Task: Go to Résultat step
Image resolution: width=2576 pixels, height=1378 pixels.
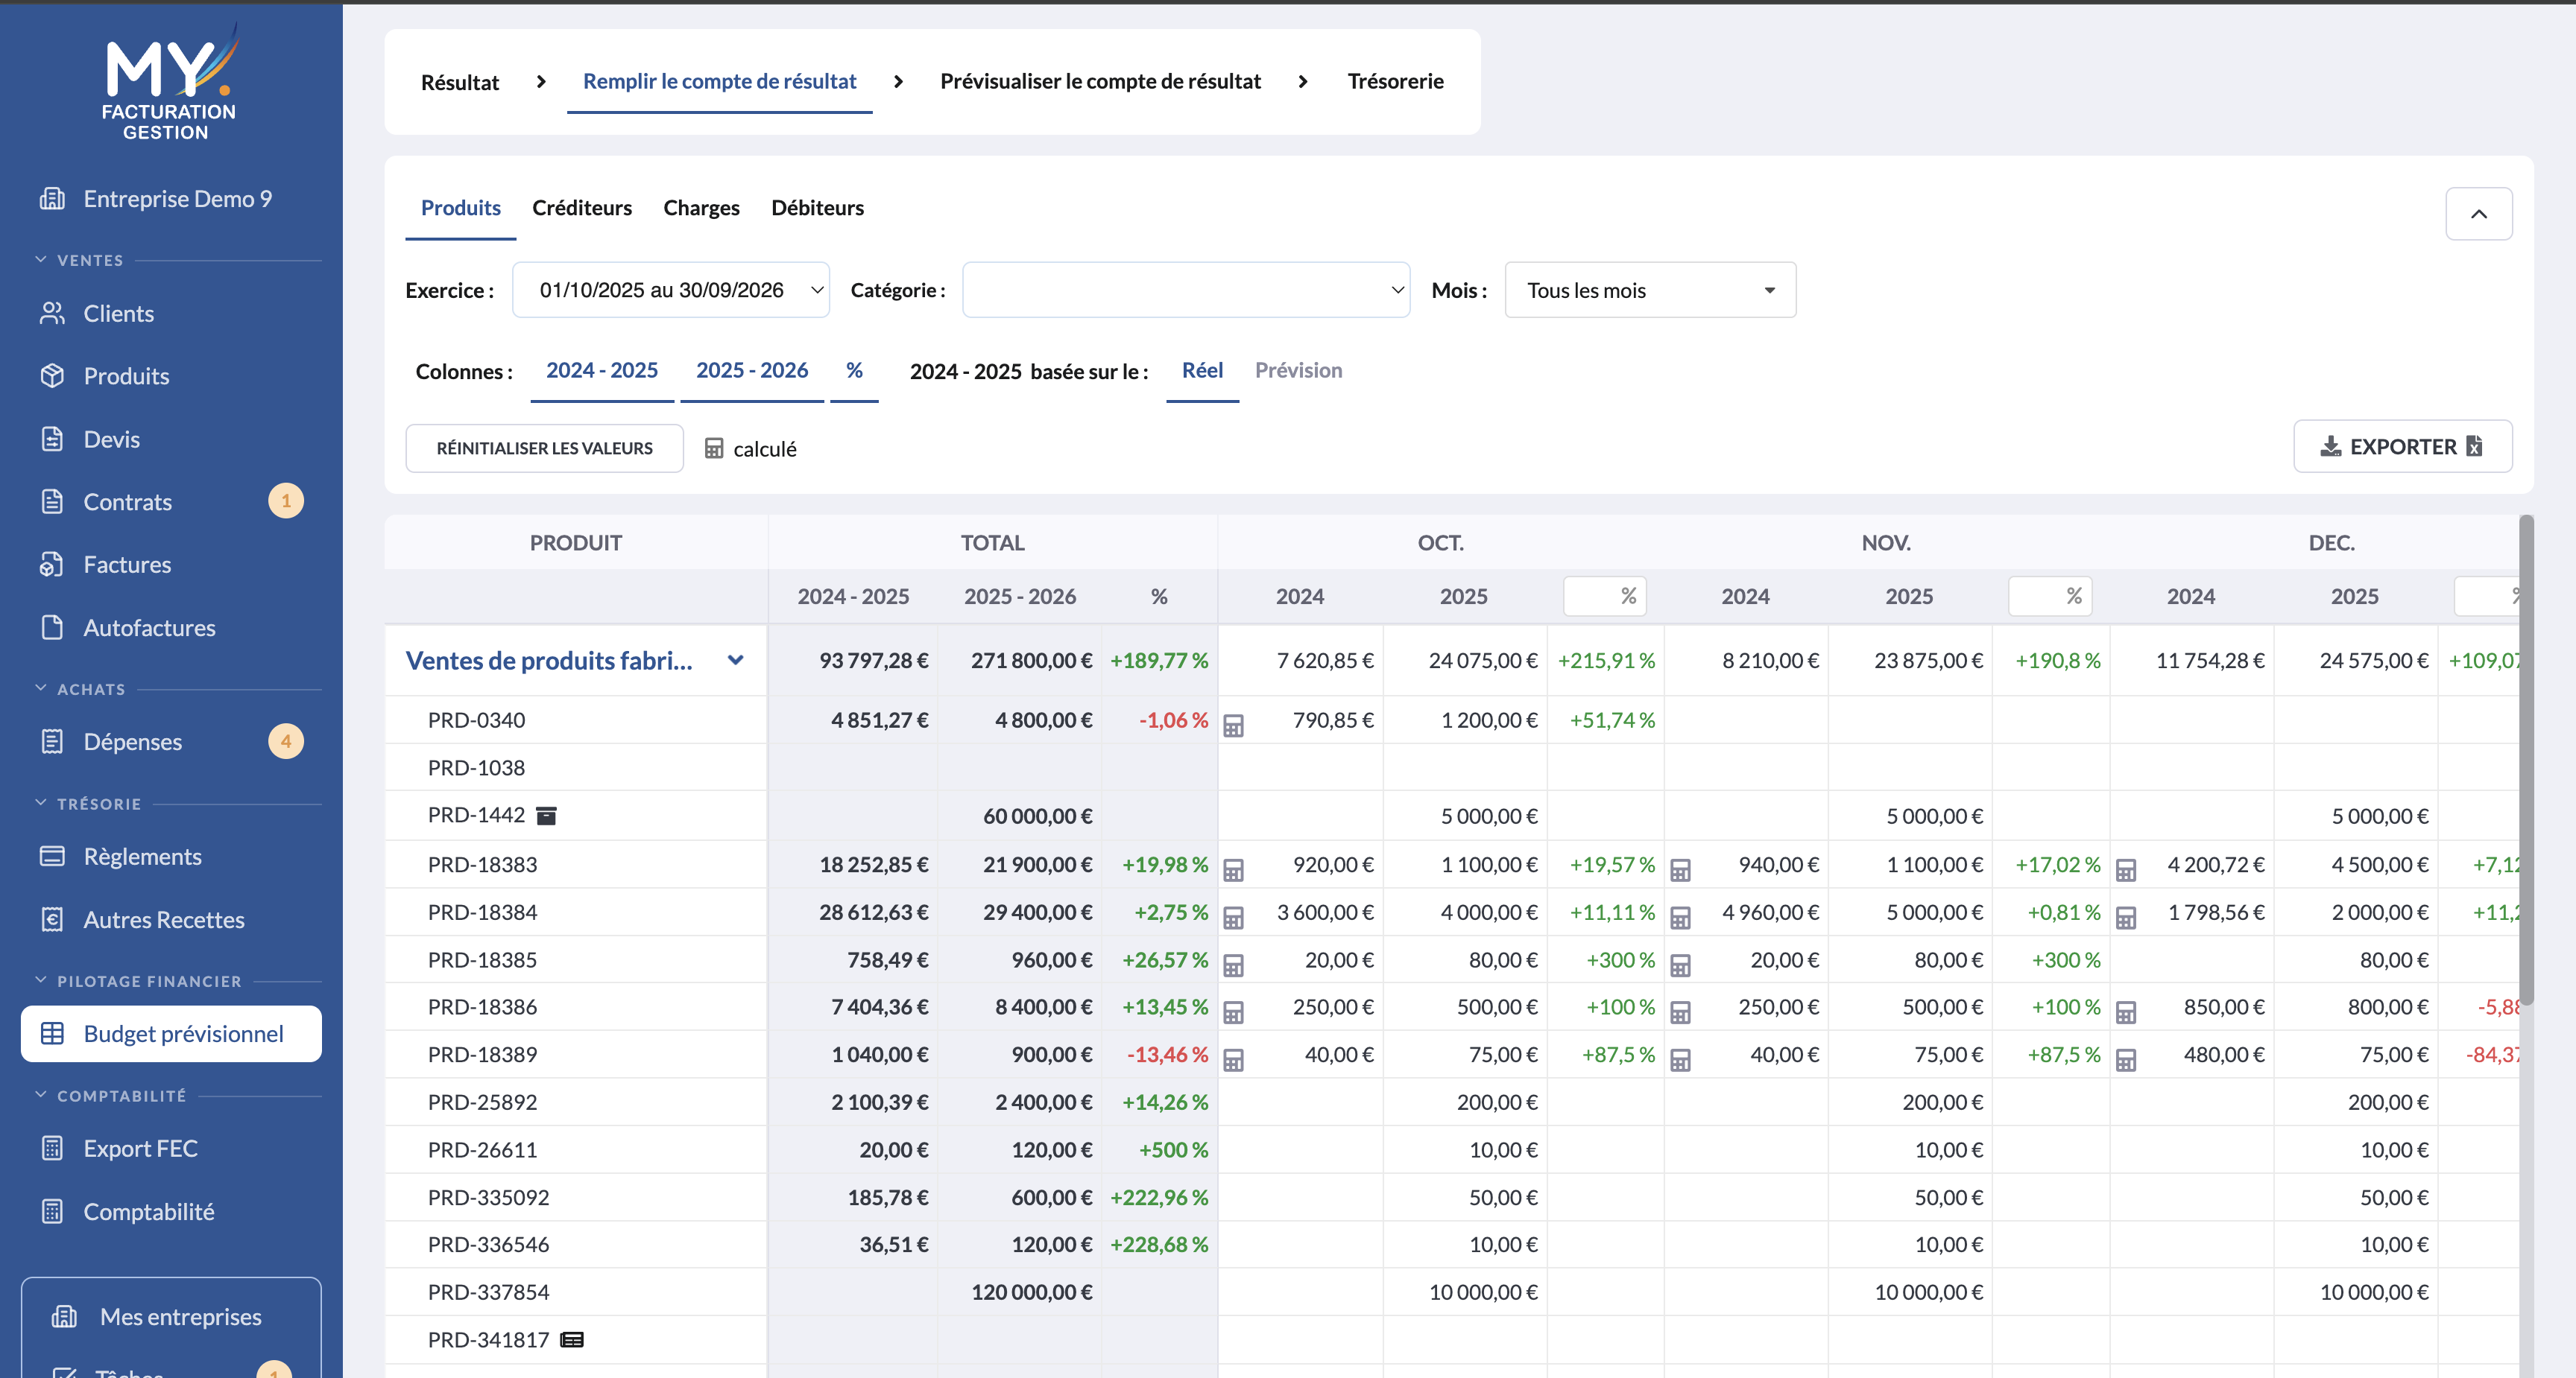Action: point(460,82)
